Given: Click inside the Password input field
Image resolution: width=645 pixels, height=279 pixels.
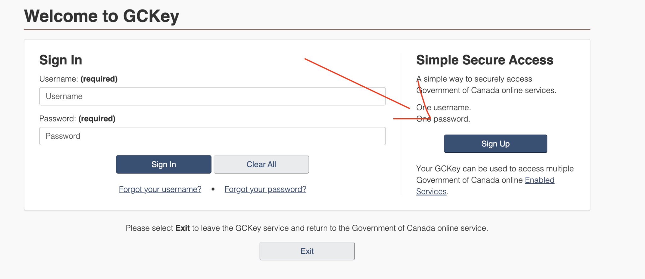Looking at the screenshot, I should (x=213, y=136).
